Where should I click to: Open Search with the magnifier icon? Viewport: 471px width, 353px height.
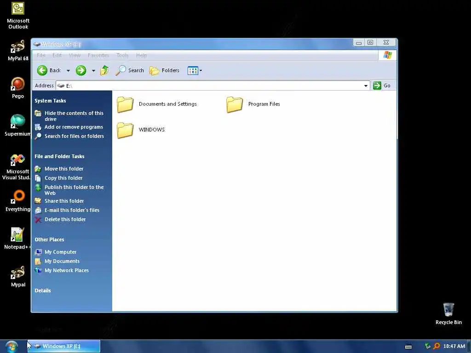pyautogui.click(x=130, y=70)
